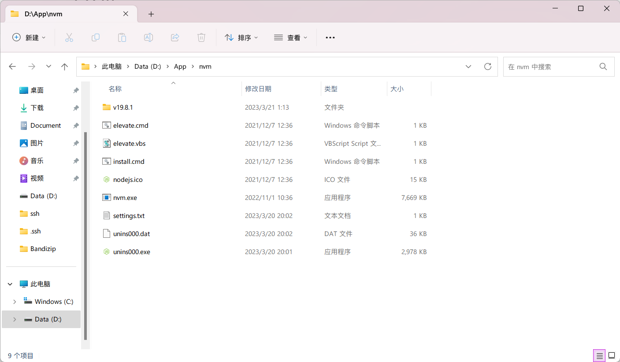
Task: Click the nodejs.ico file icon
Action: pyautogui.click(x=106, y=179)
